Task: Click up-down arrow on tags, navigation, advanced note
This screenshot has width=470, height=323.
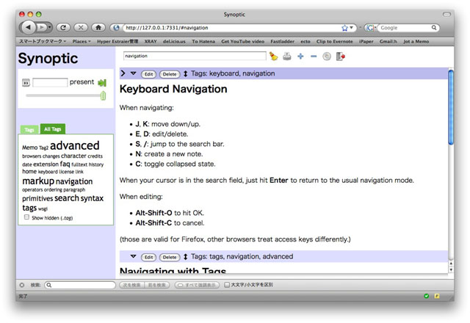Action: pos(186,257)
